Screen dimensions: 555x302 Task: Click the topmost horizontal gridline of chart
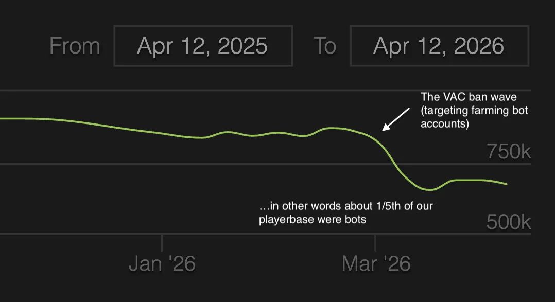[257, 91]
